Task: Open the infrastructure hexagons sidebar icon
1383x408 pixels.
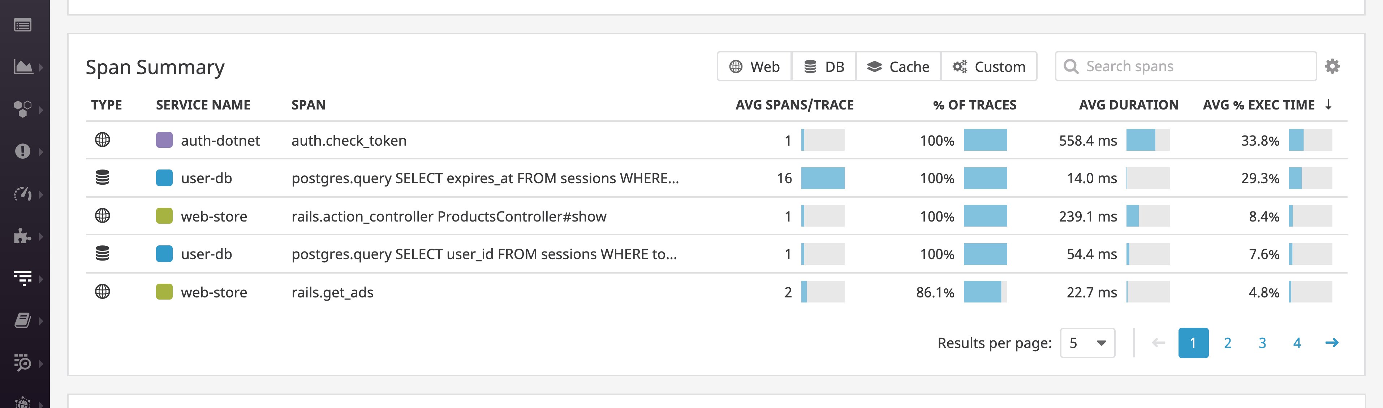Action: point(22,109)
